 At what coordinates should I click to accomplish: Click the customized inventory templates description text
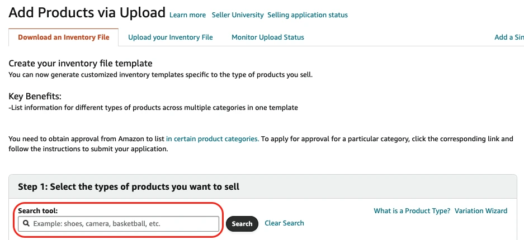point(160,74)
